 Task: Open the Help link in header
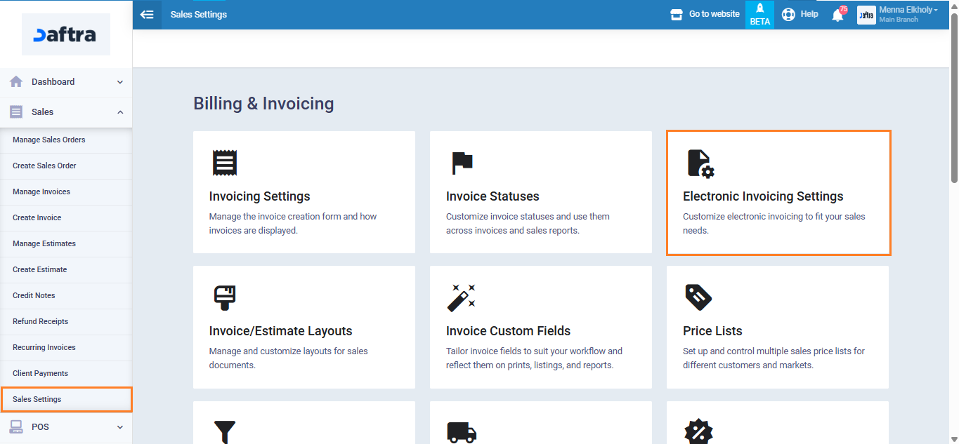coord(801,14)
